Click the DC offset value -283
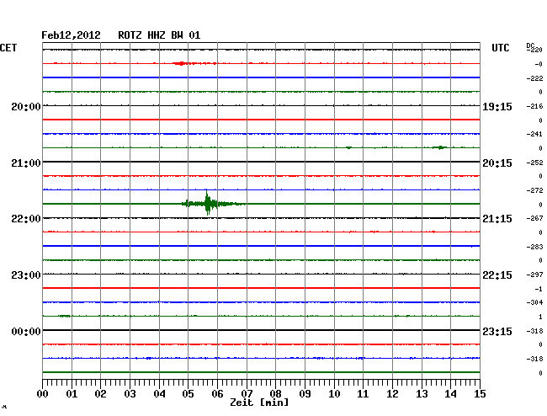The height and width of the screenshot is (416, 547). [x=534, y=247]
